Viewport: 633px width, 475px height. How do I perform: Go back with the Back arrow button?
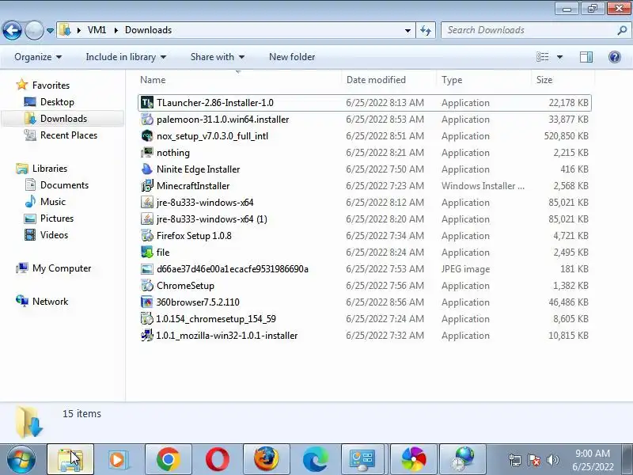[12, 30]
